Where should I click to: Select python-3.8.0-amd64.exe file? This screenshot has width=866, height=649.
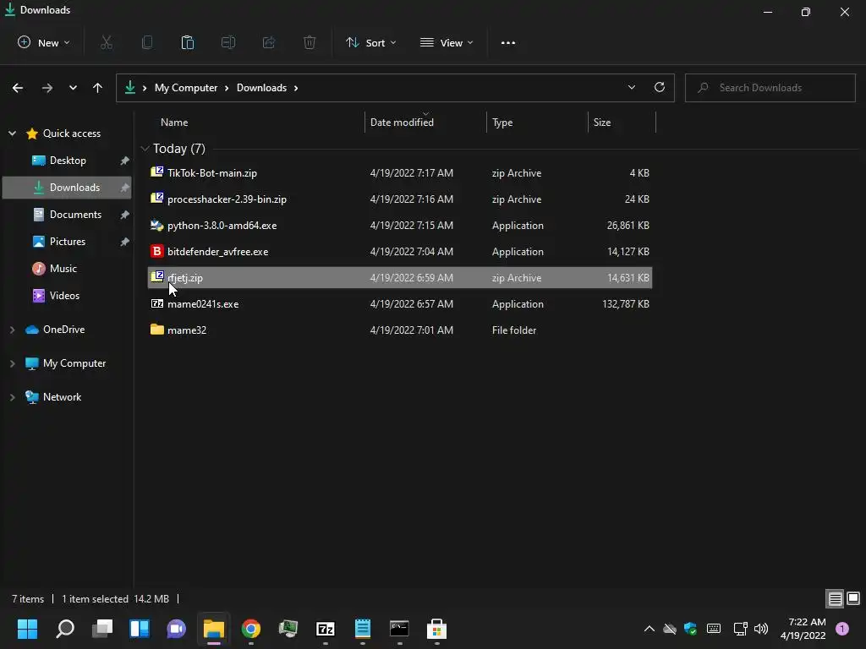(399, 225)
